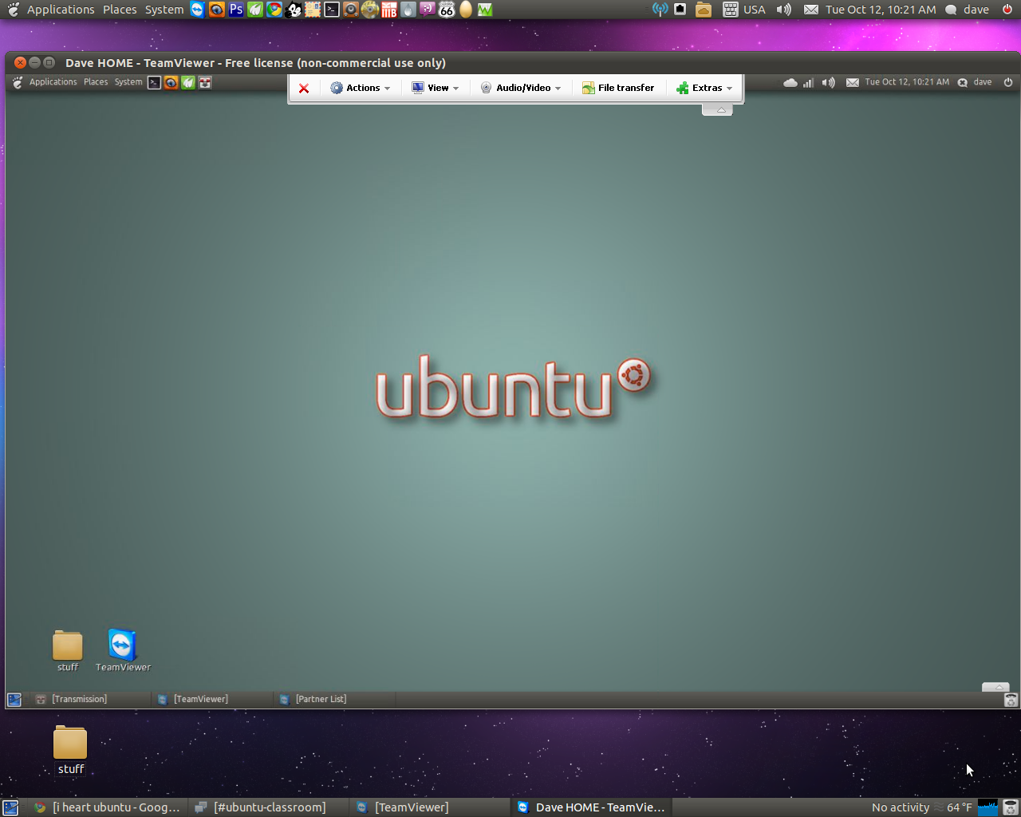Image resolution: width=1021 pixels, height=817 pixels.
Task: Click the remote volume speaker indicator
Action: [829, 82]
